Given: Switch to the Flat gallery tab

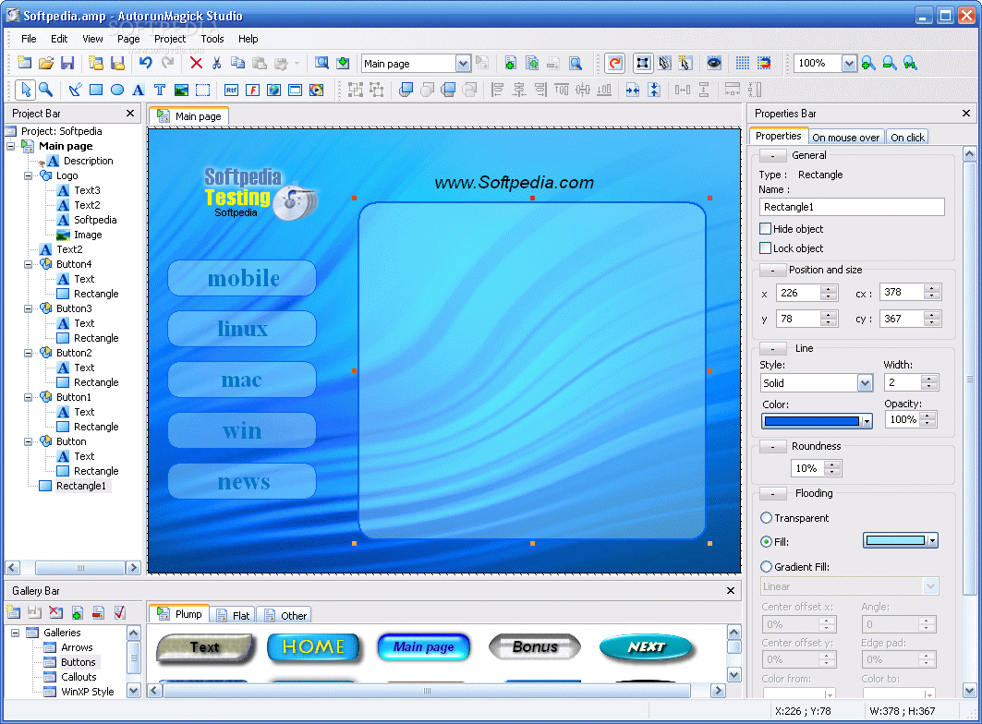Looking at the screenshot, I should [233, 616].
